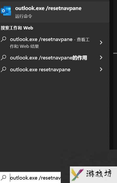
Task: Click the empty area of the search results panel
Action: [55, 111]
